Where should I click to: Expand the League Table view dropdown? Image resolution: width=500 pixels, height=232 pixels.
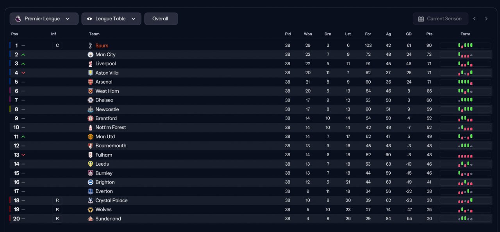[x=111, y=19]
